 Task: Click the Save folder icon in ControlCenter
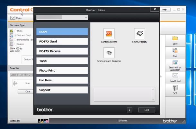pos(175,38)
